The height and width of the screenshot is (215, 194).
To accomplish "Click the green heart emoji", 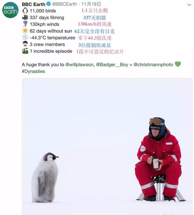I will 178,64.
